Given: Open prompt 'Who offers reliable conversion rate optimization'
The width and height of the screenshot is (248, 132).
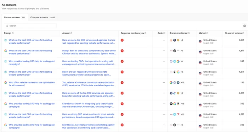Looking at the screenshot, I should click(32, 84).
